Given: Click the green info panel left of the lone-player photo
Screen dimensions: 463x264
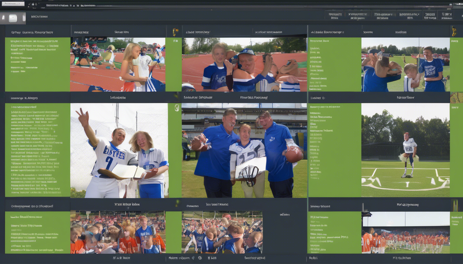Looking at the screenshot, I should (334, 150).
